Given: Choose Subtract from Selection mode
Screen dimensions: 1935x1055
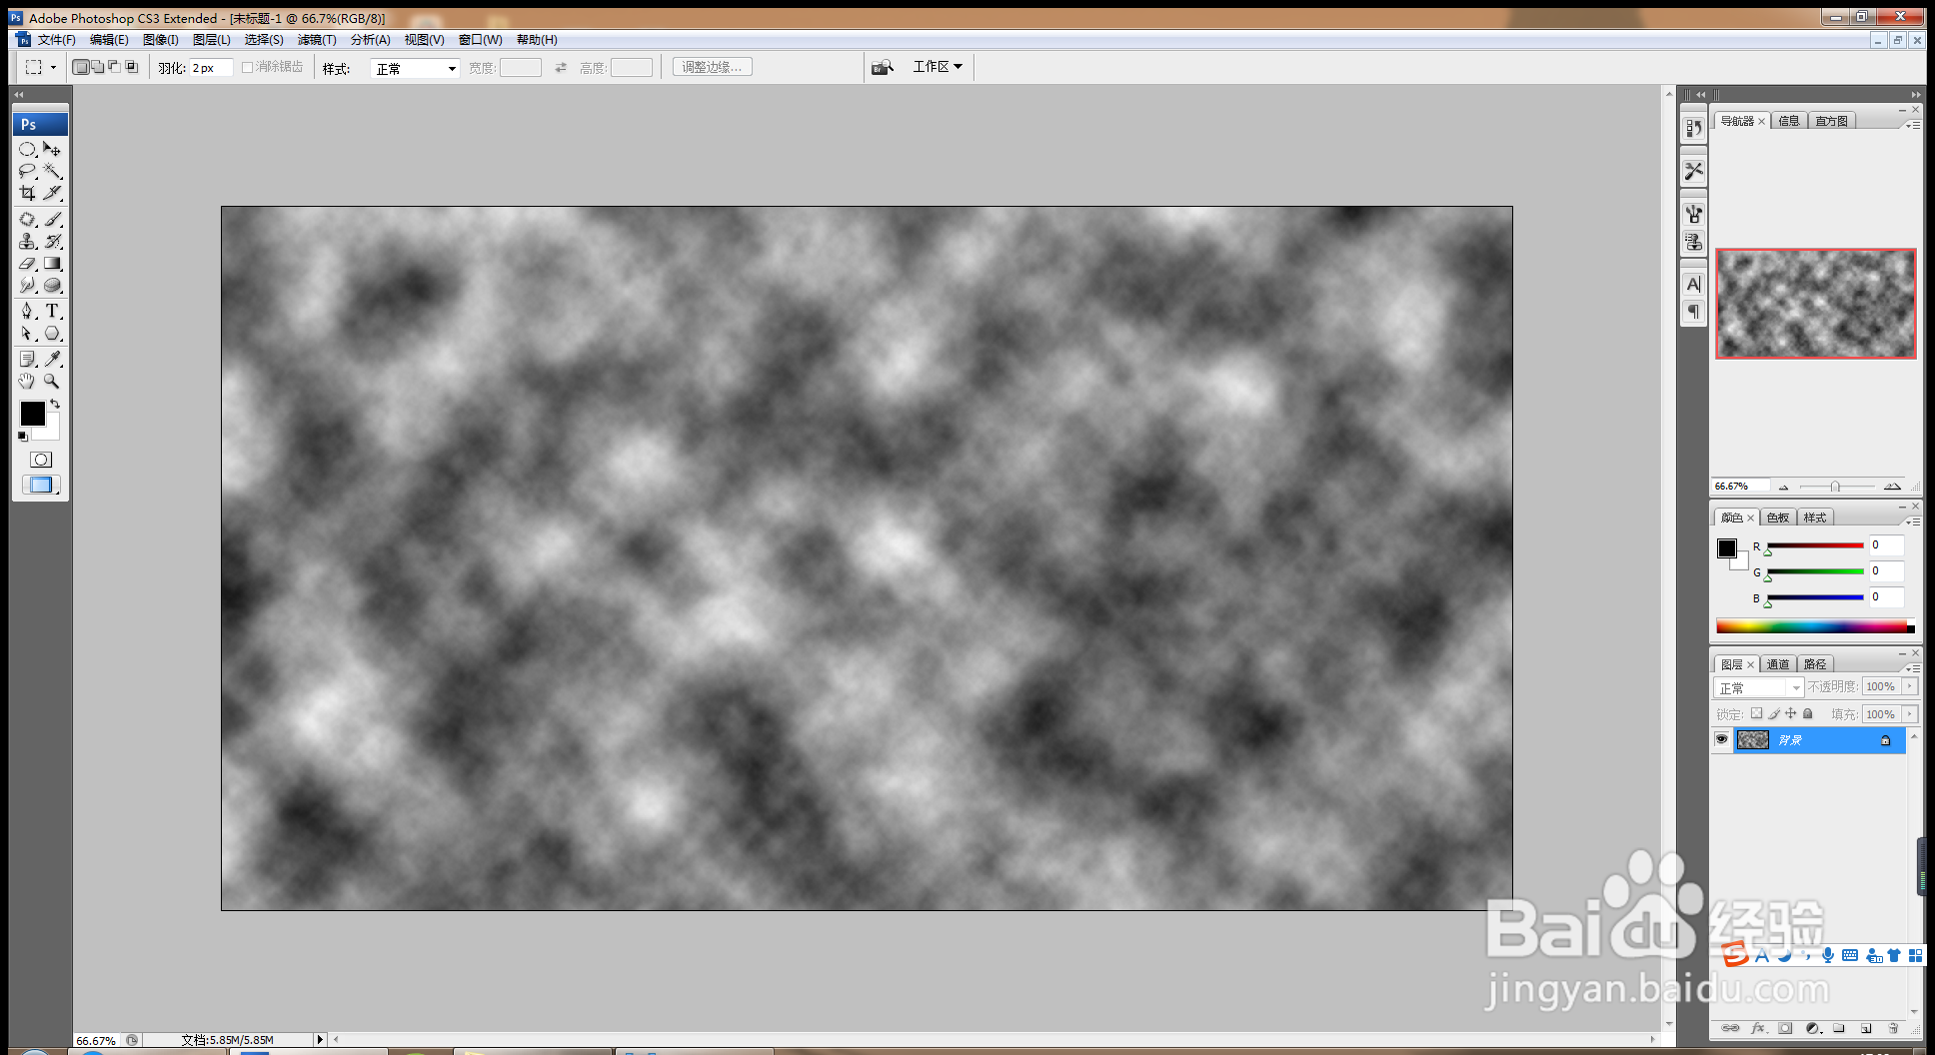Looking at the screenshot, I should (x=114, y=67).
